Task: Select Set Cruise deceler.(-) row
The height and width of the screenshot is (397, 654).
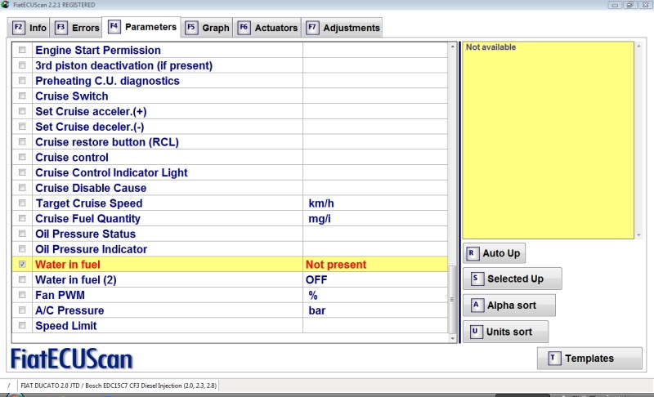Action: point(230,127)
